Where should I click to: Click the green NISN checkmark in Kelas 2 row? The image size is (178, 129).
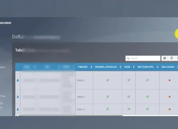coord(129,80)
